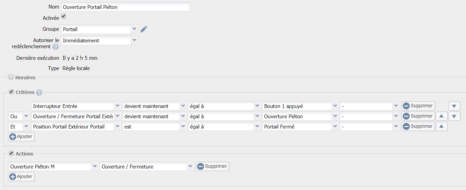Move Ouverture / Fermeture Portail criterion up

441,116
